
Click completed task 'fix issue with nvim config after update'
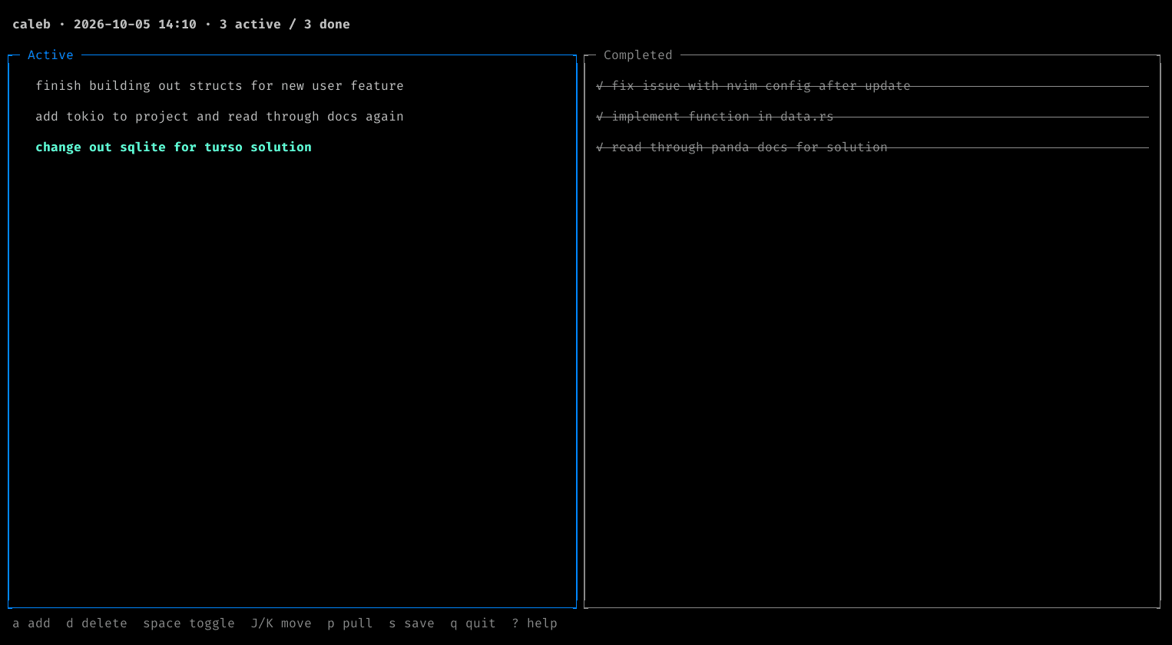pyautogui.click(x=872, y=86)
